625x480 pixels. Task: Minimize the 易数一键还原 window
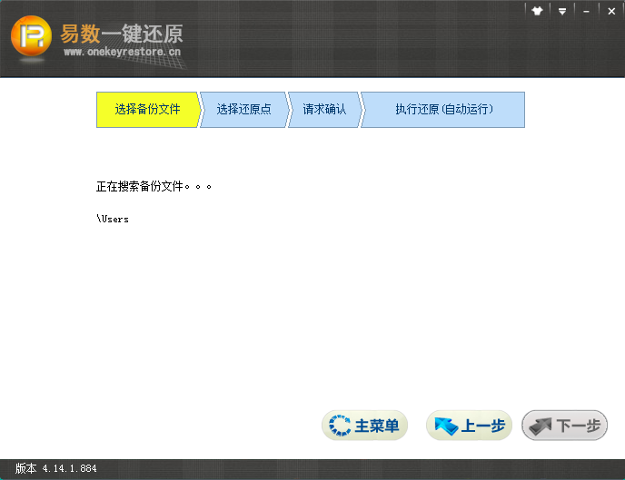click(x=586, y=11)
